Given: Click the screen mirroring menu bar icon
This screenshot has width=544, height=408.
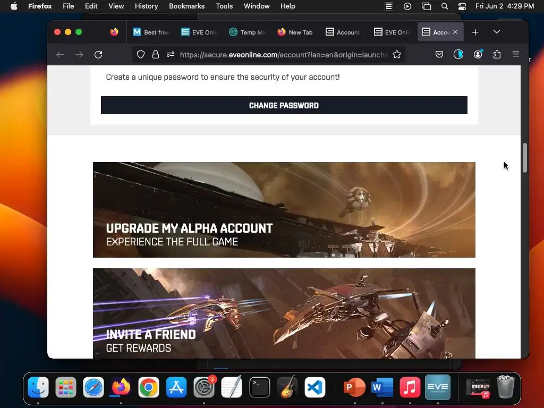Looking at the screenshot, I should pos(426,6).
